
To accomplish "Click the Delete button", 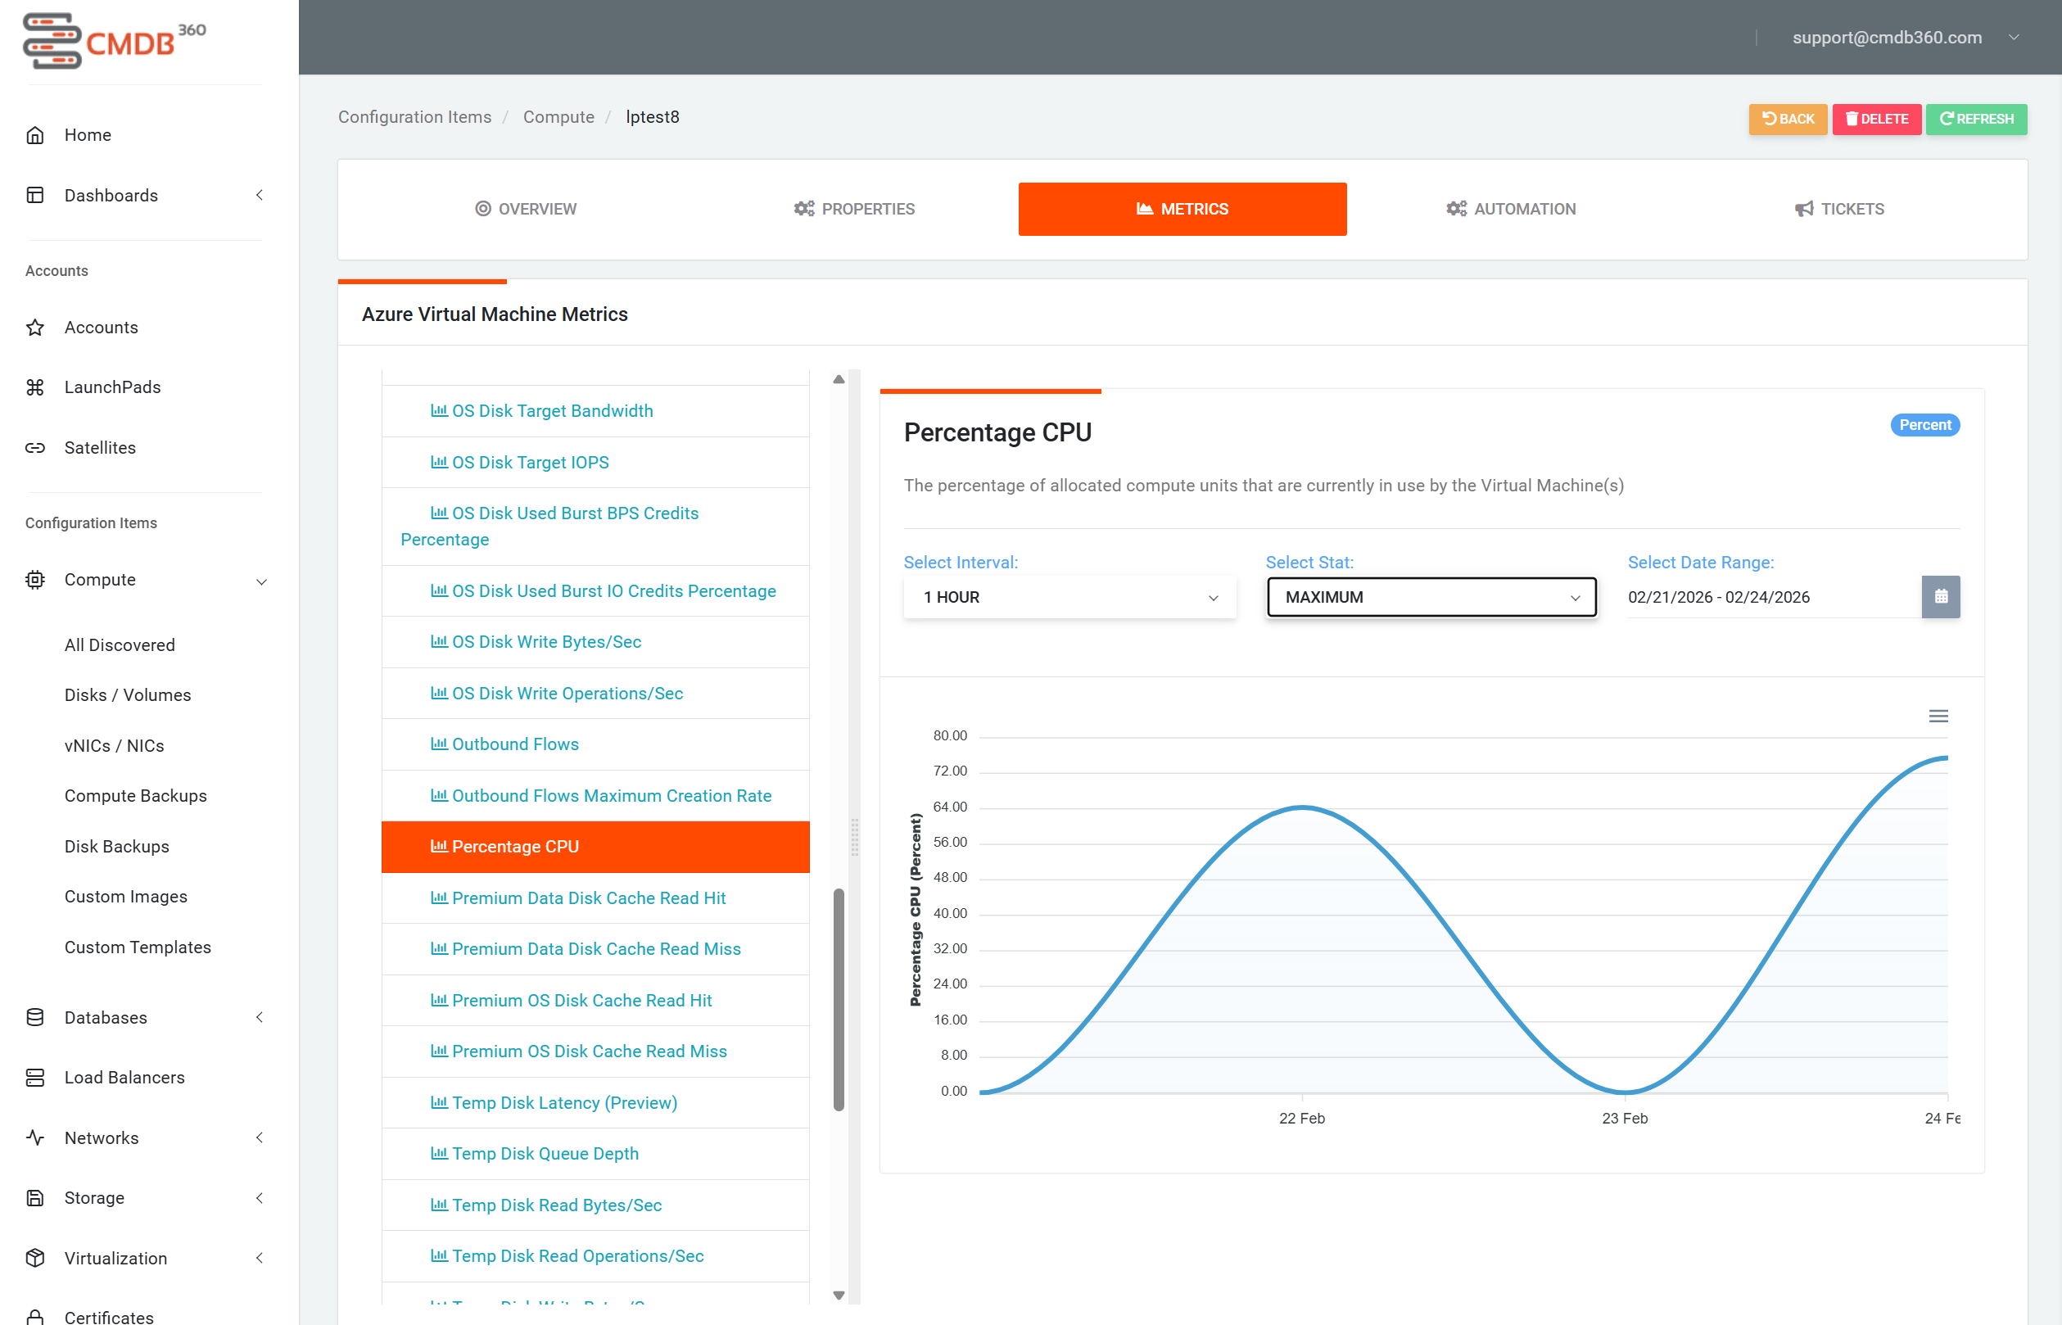I will tap(1876, 119).
